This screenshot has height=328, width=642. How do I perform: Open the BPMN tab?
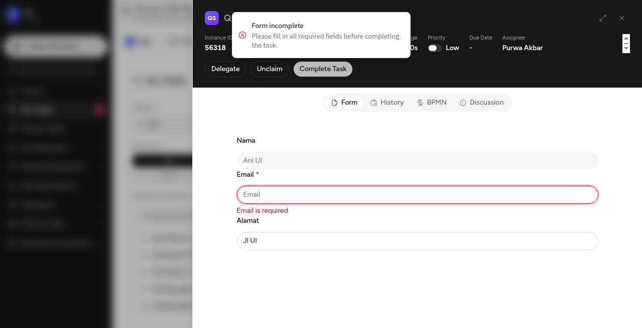point(432,103)
